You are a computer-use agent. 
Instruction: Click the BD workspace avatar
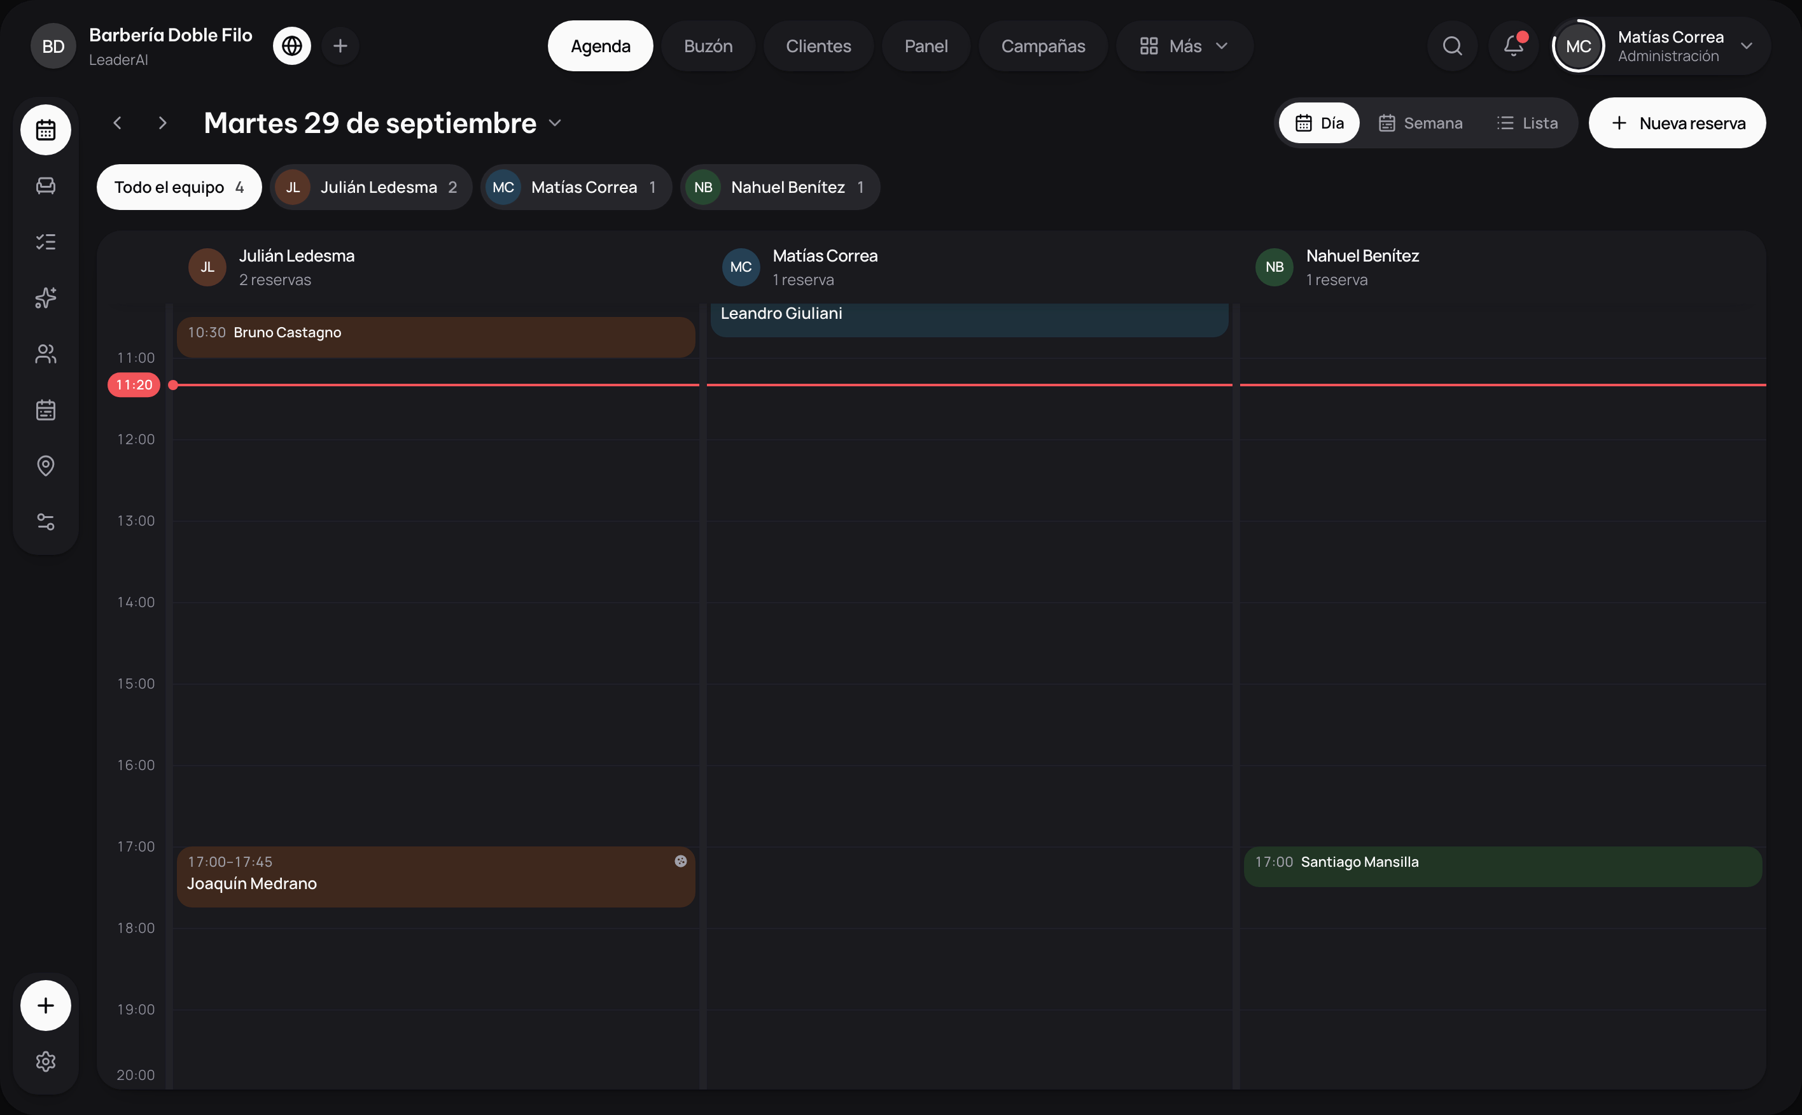(x=53, y=46)
